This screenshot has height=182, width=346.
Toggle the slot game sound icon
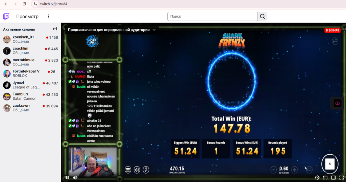click(x=137, y=170)
